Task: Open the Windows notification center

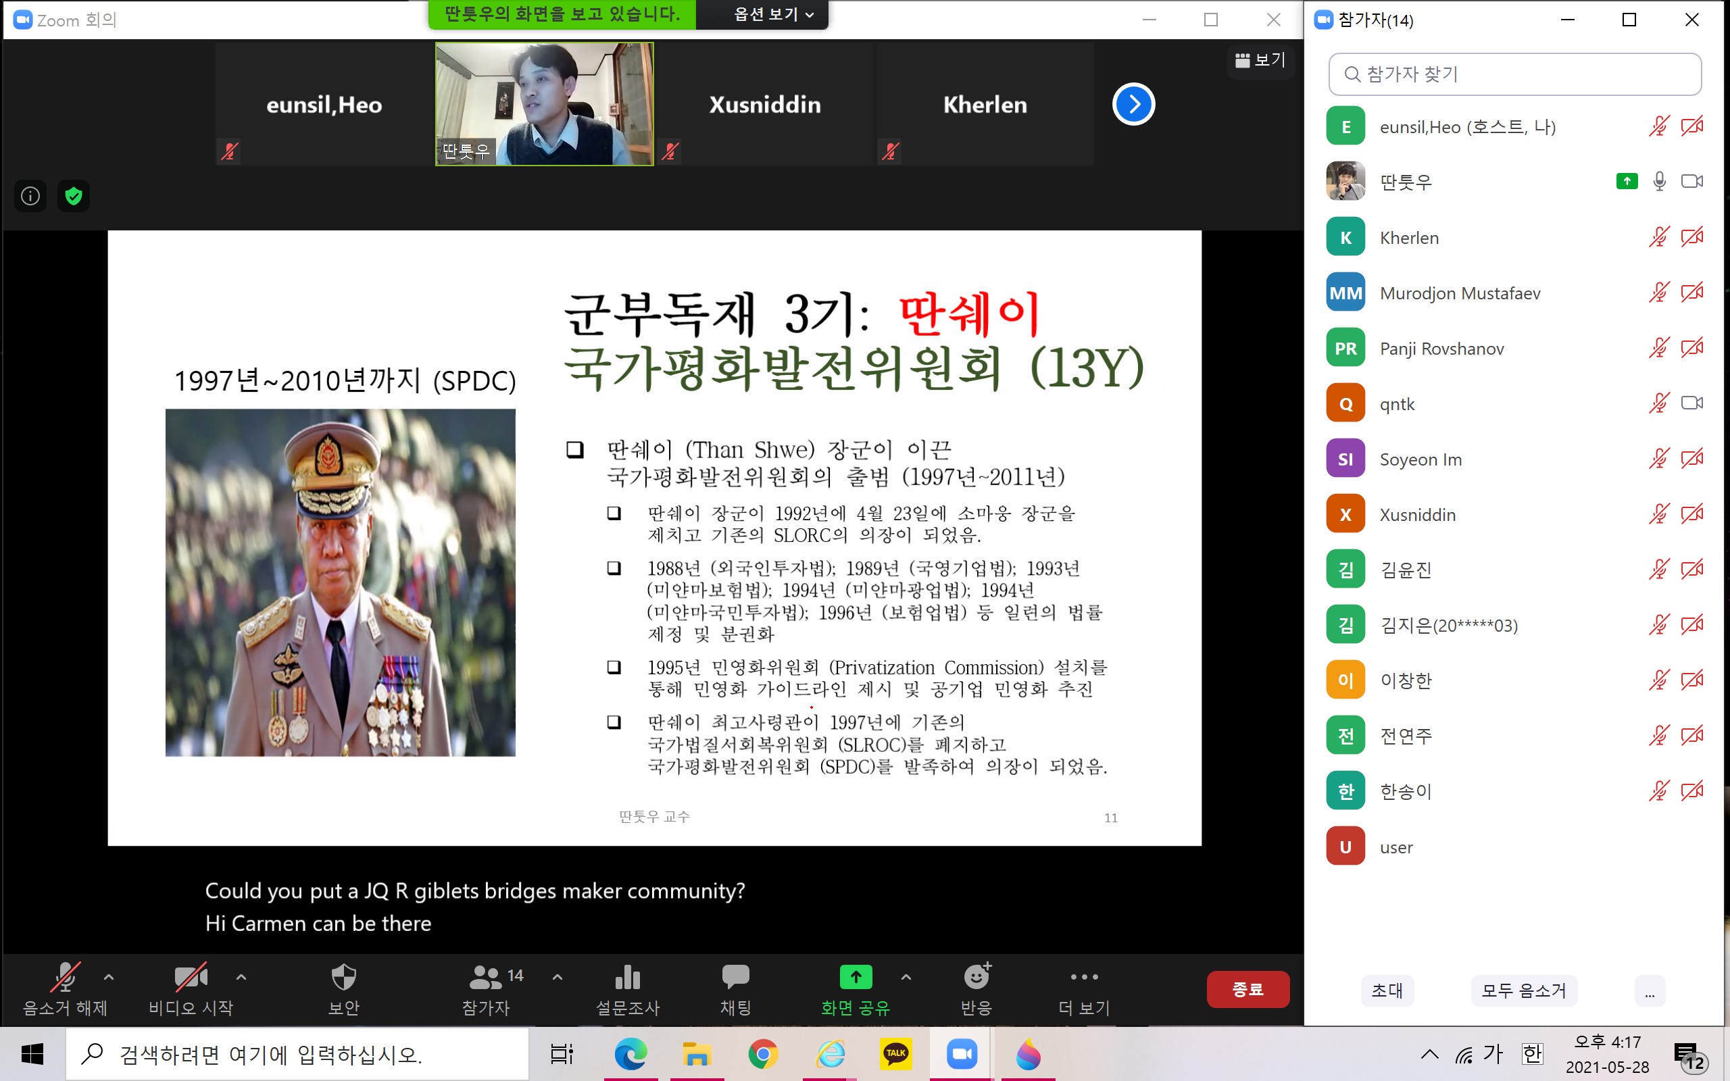Action: [x=1691, y=1055]
